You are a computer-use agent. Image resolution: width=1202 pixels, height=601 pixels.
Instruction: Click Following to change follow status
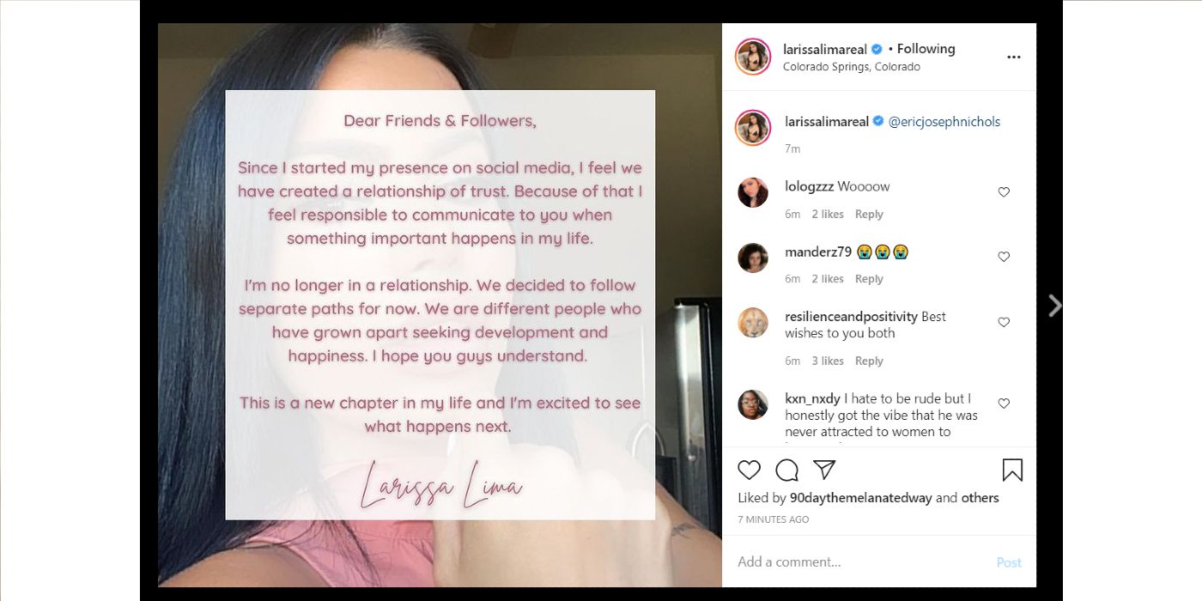pyautogui.click(x=926, y=49)
